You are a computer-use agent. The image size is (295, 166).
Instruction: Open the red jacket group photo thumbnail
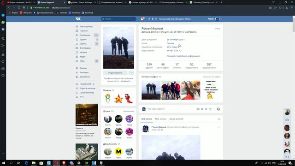click(171, 90)
